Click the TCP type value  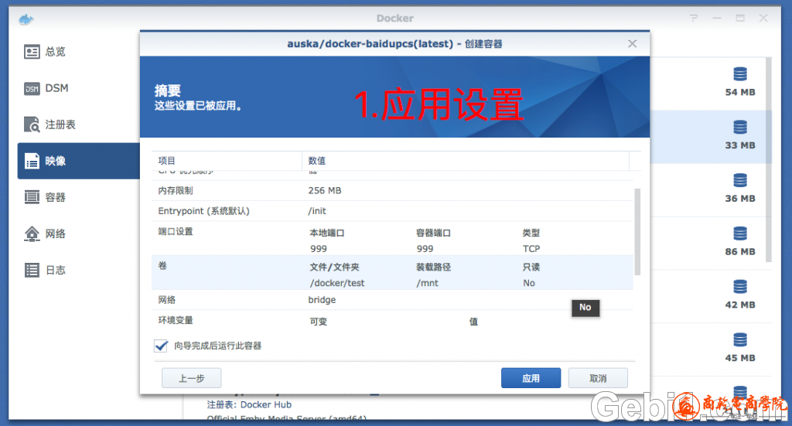click(531, 249)
